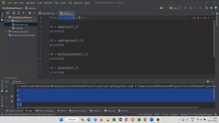219x123 pixels.
Task: Minimize the Run tool window
Action: pyautogui.click(x=213, y=81)
